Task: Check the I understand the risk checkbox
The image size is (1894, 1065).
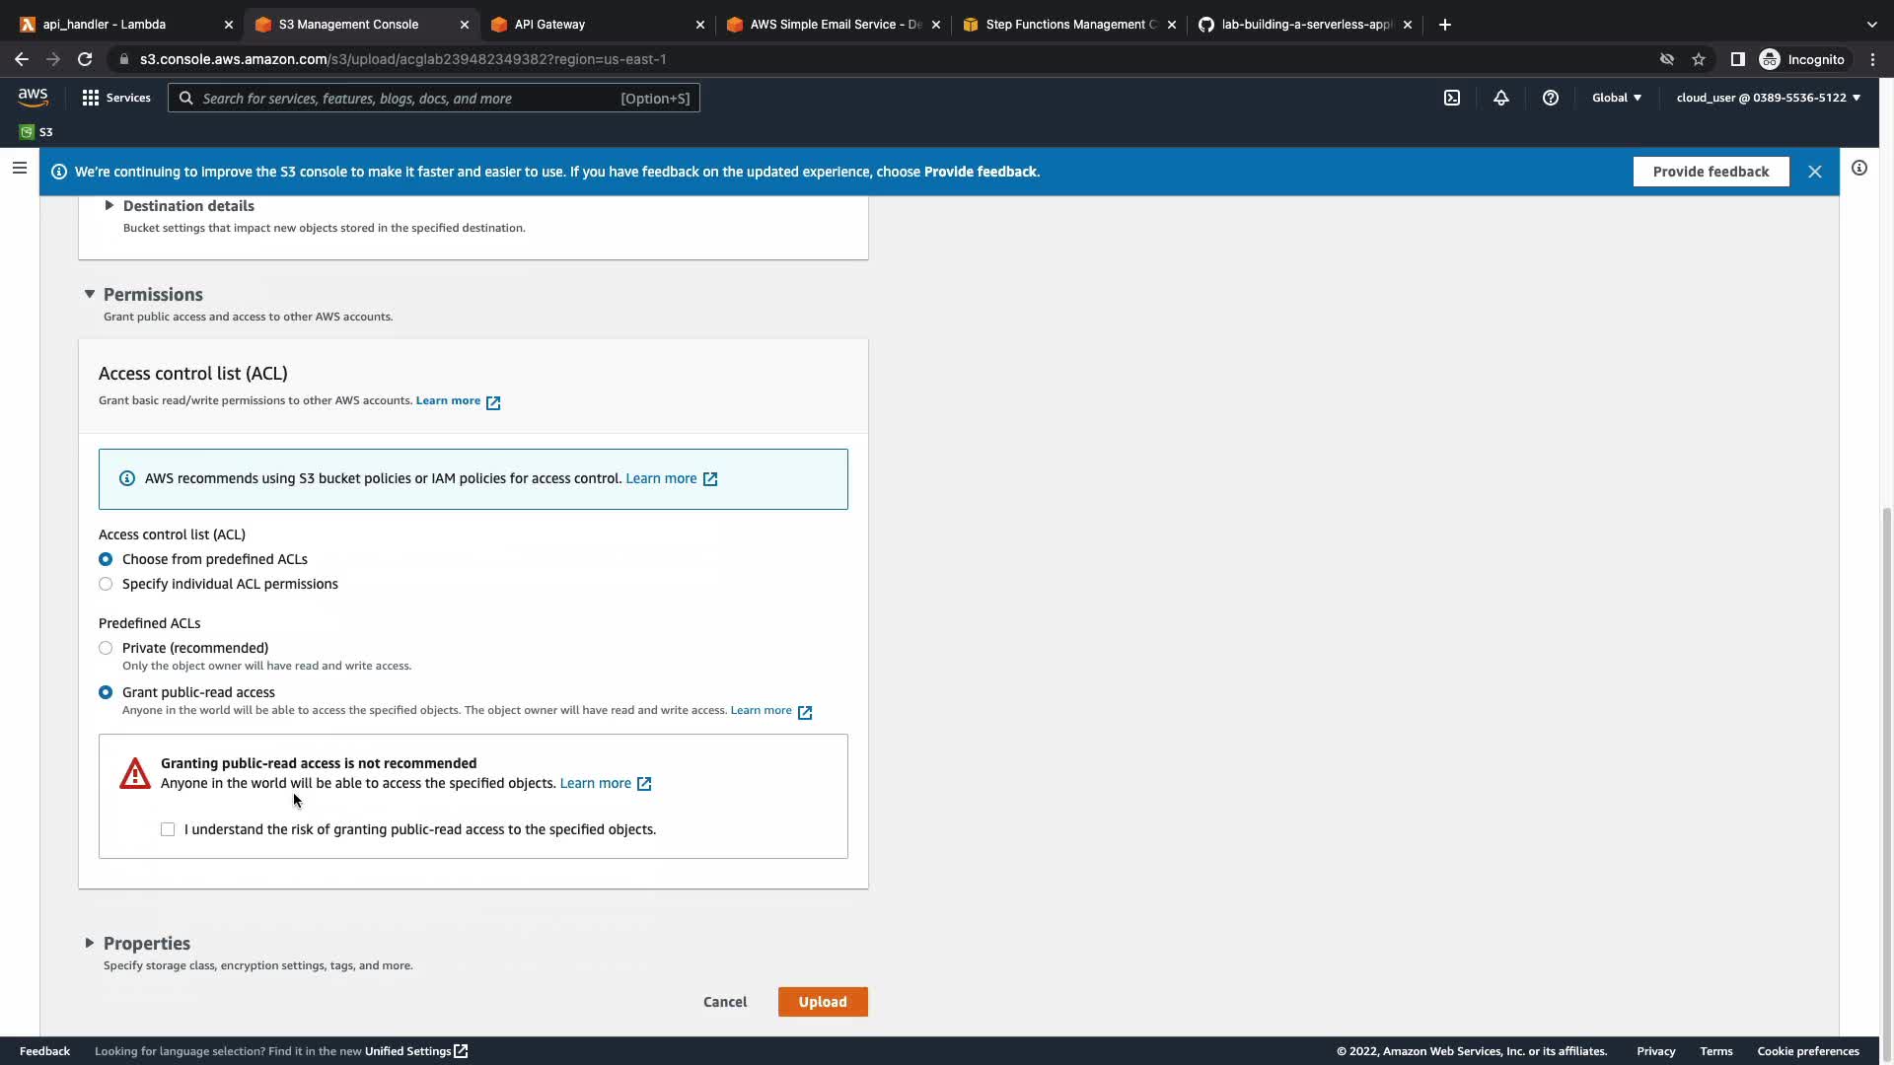Action: click(168, 829)
